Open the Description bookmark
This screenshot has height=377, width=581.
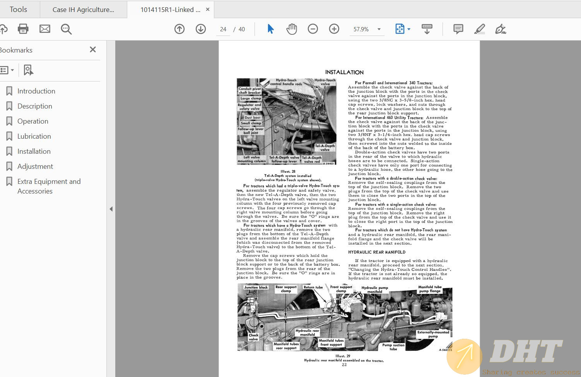click(35, 106)
